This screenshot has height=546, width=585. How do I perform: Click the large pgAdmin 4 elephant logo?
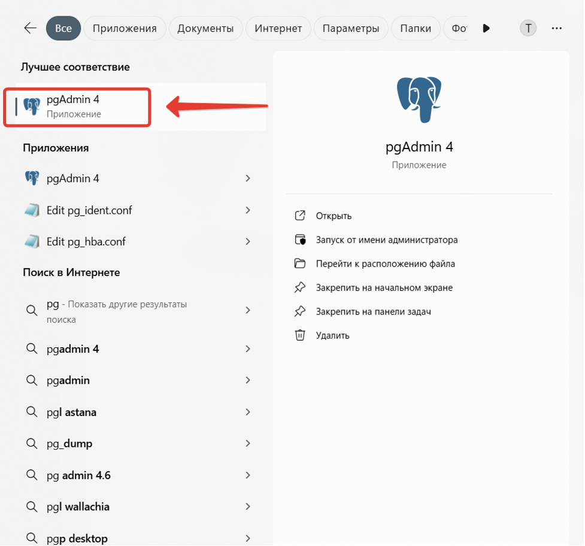point(419,99)
